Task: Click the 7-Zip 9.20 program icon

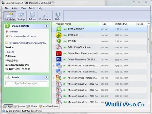Action: 59,47
